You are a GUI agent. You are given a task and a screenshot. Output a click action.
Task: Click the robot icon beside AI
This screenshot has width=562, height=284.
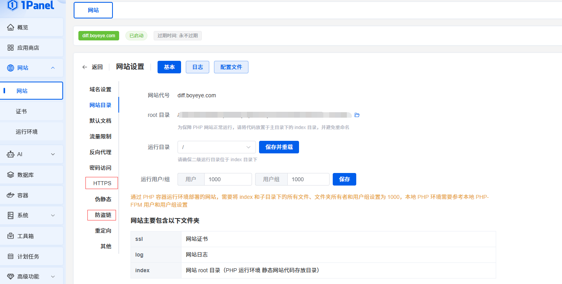point(11,154)
